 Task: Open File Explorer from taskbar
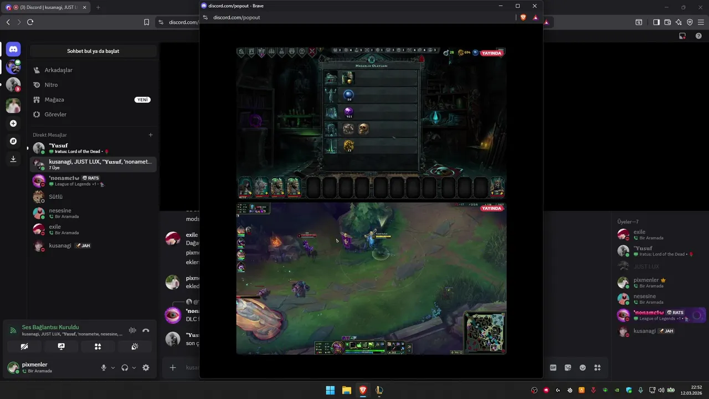pos(346,390)
